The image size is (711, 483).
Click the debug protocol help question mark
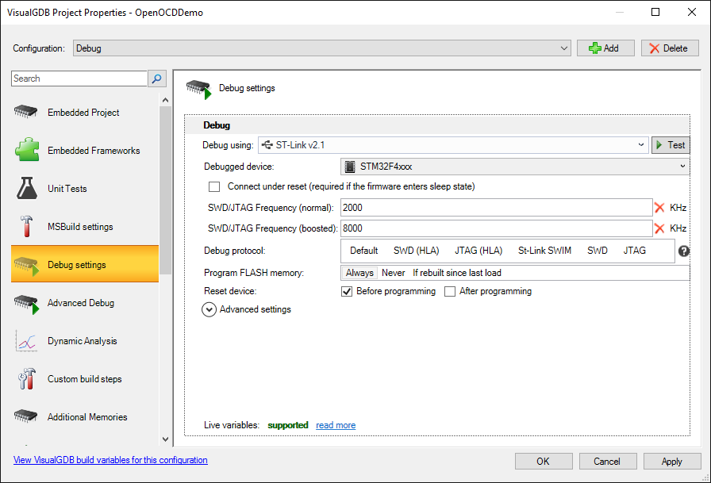point(684,251)
